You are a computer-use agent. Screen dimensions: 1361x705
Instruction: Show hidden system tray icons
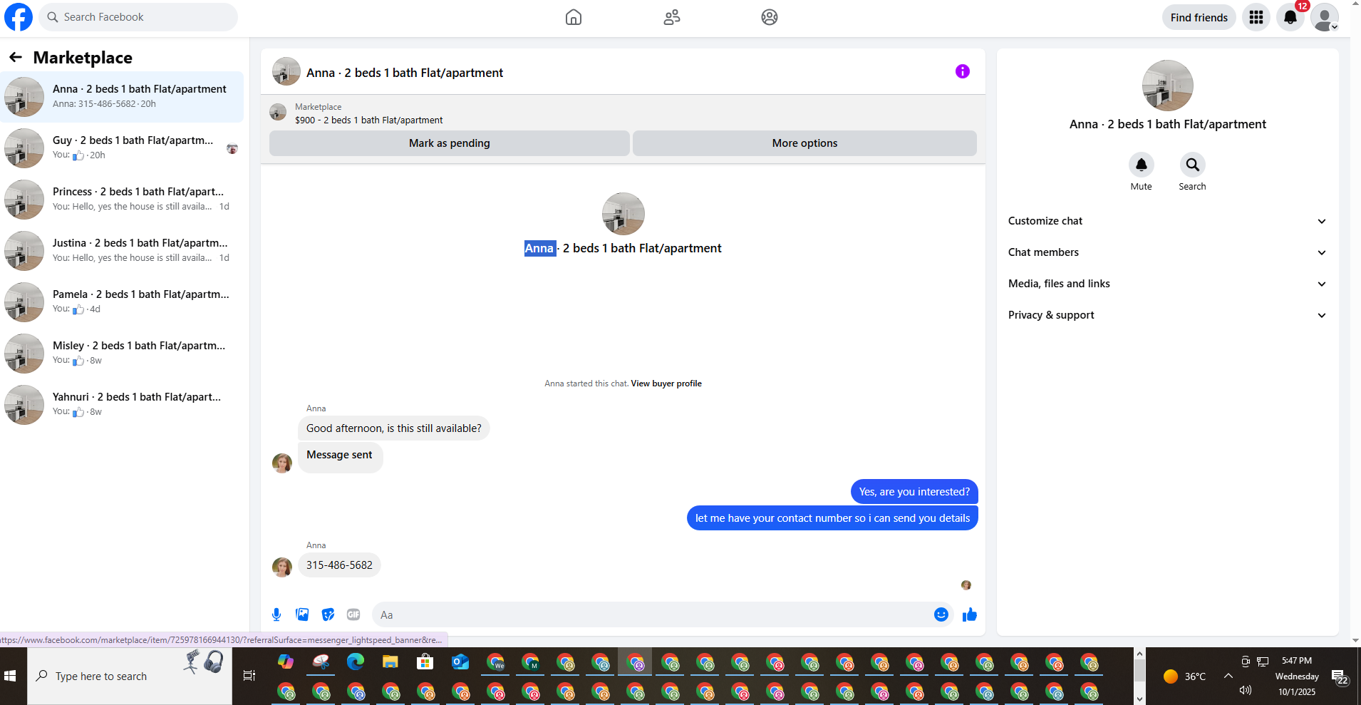pyautogui.click(x=1228, y=676)
